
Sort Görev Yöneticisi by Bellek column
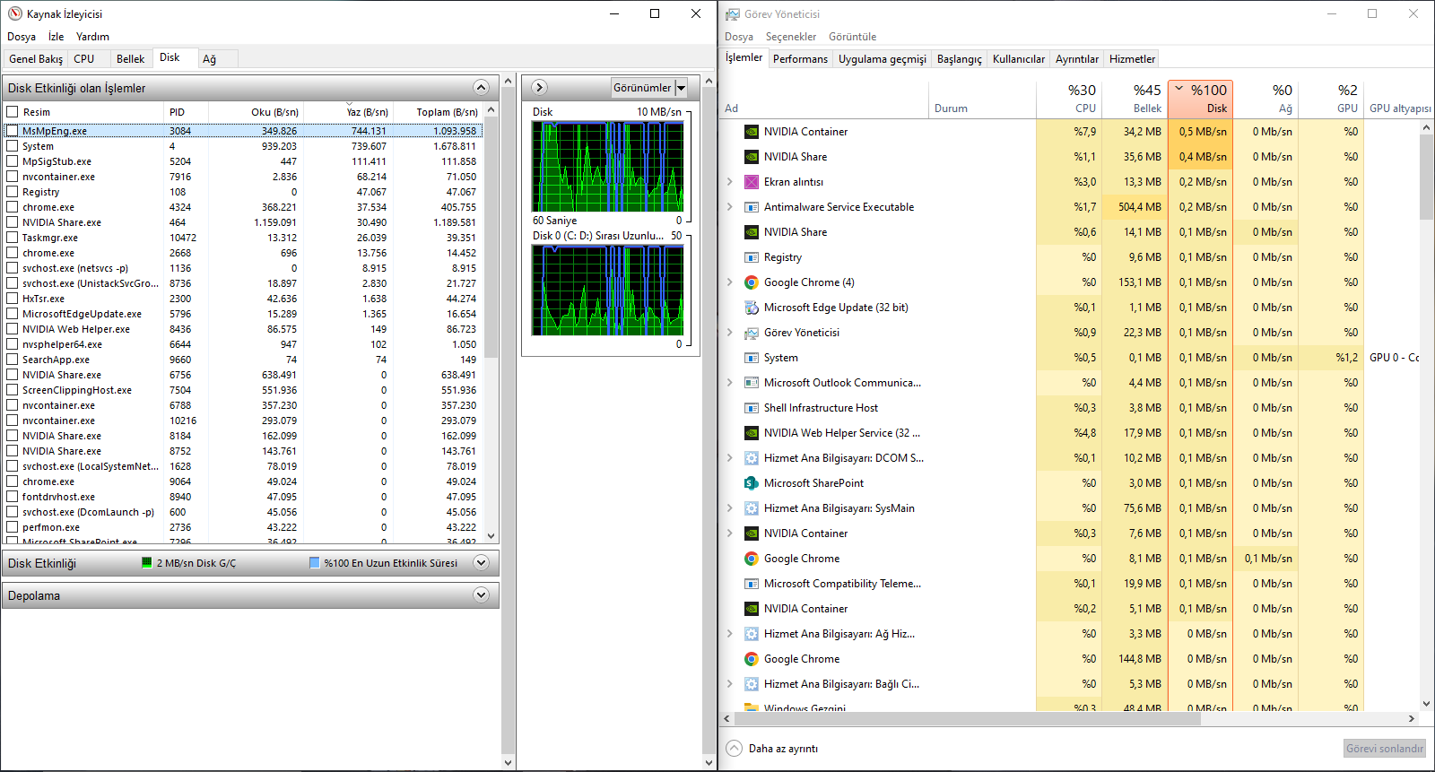(x=1135, y=99)
